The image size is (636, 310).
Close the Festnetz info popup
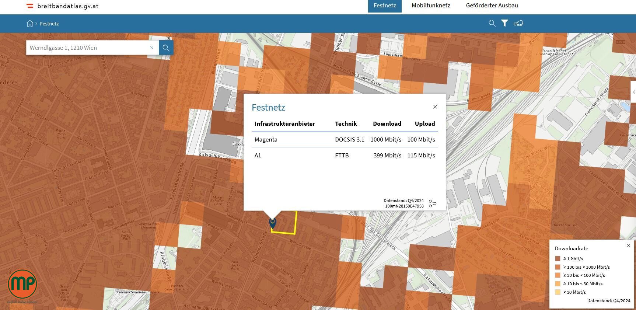[x=435, y=107]
